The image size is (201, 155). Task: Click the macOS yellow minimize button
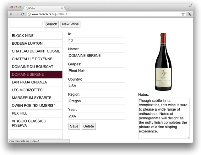click(16, 7)
